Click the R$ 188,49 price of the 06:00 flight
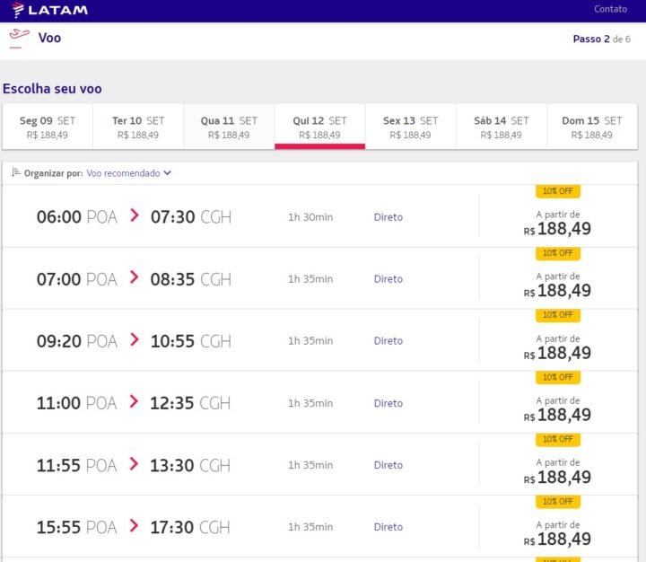 [557, 229]
